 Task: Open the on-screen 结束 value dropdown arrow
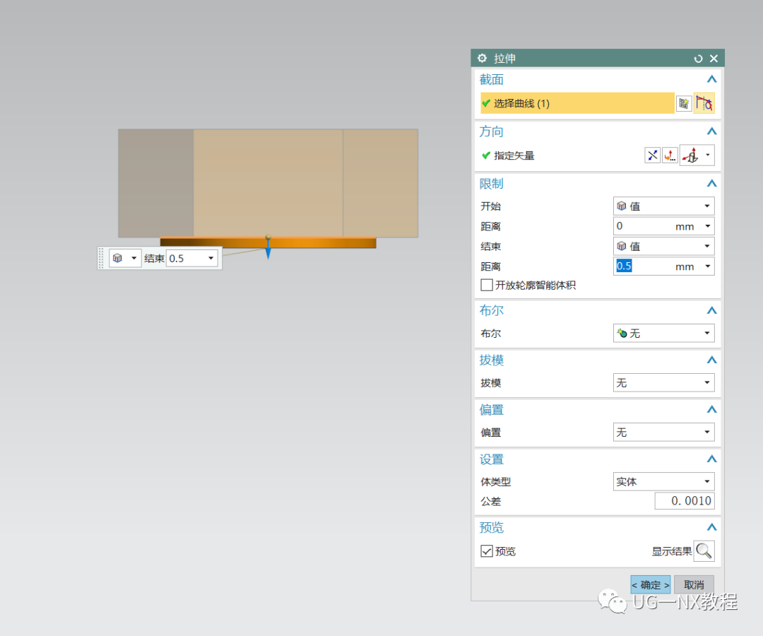tap(211, 259)
